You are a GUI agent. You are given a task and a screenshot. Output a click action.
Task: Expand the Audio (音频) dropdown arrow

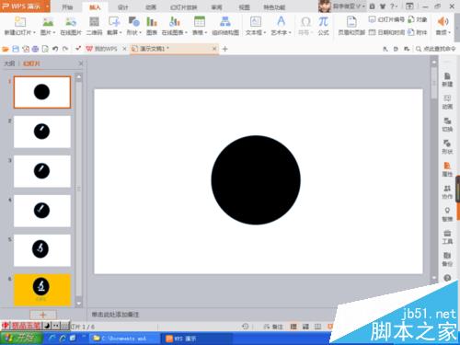450,32
